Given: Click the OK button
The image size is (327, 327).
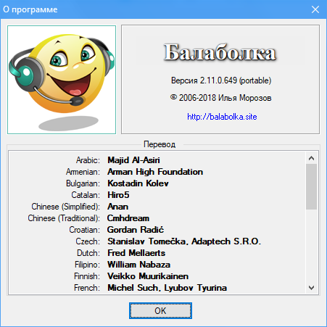Looking at the screenshot, I should (x=160, y=310).
